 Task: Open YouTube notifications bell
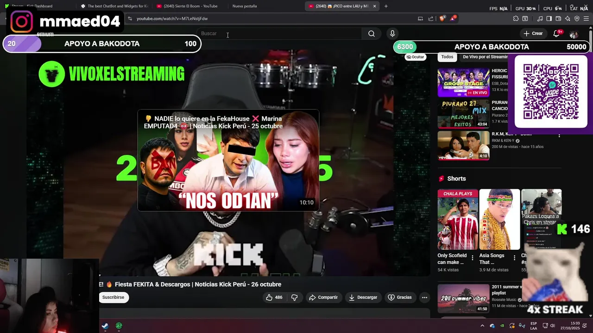557,34
